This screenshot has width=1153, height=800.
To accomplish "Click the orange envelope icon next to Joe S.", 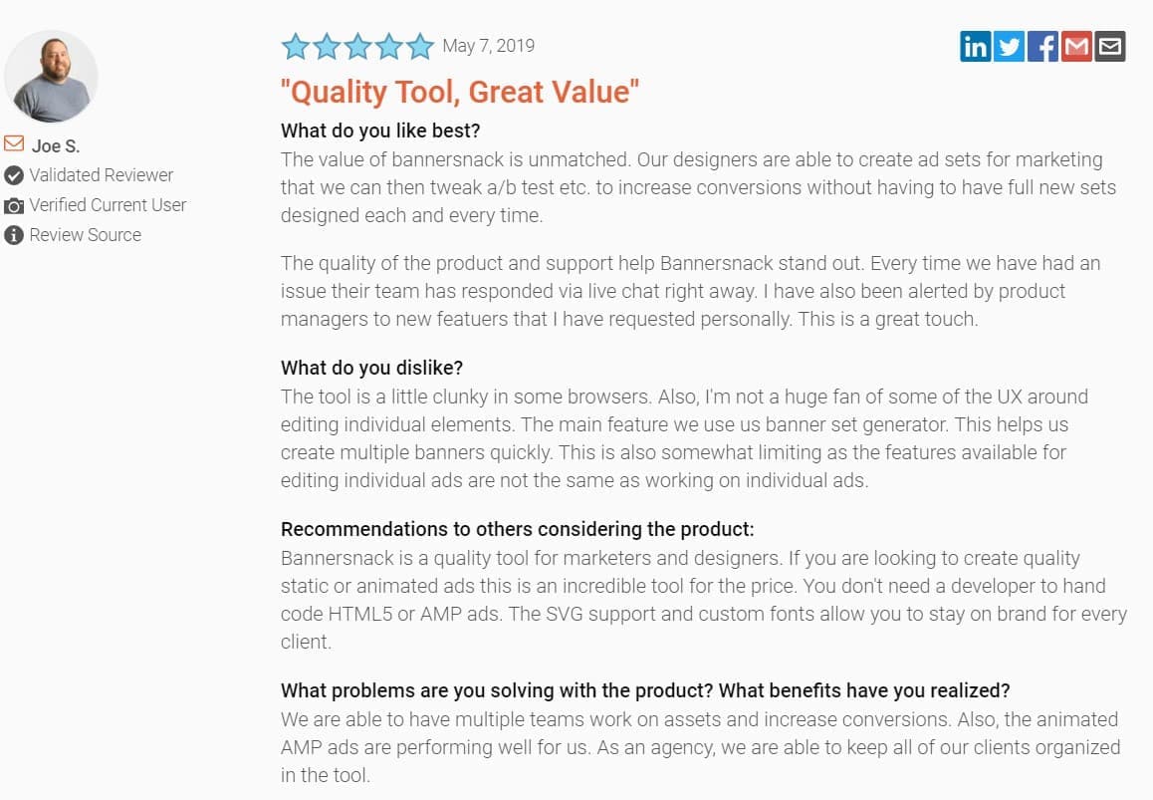I will (14, 143).
